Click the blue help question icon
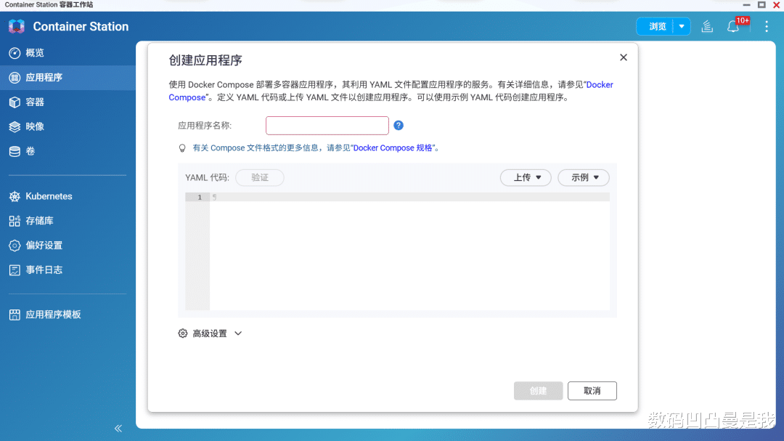Viewport: 784px width, 441px height. tap(398, 125)
